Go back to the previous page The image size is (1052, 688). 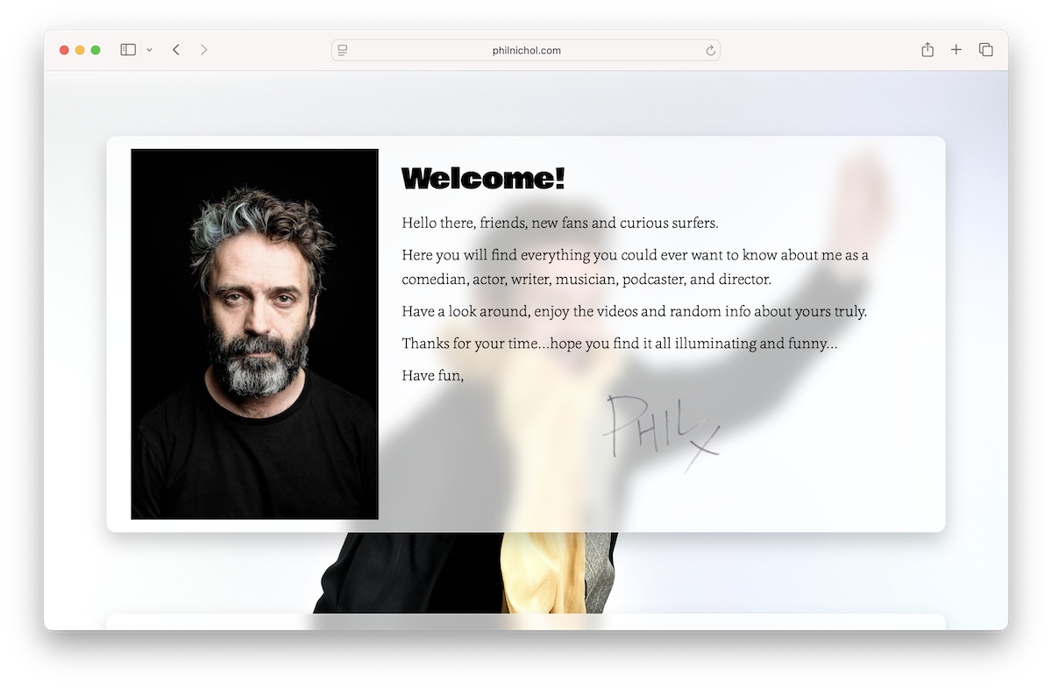175,50
